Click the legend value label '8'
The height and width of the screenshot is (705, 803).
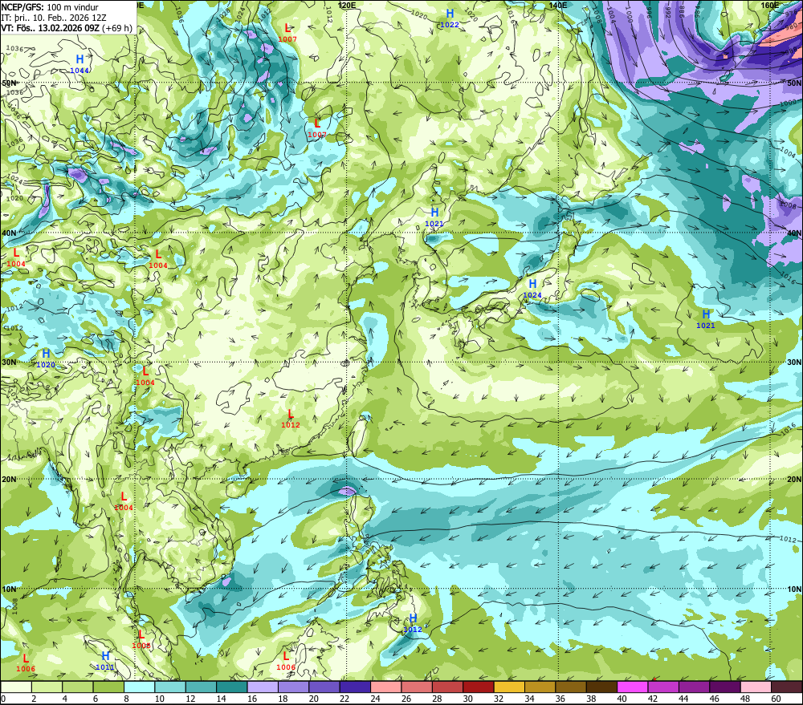pyautogui.click(x=127, y=699)
